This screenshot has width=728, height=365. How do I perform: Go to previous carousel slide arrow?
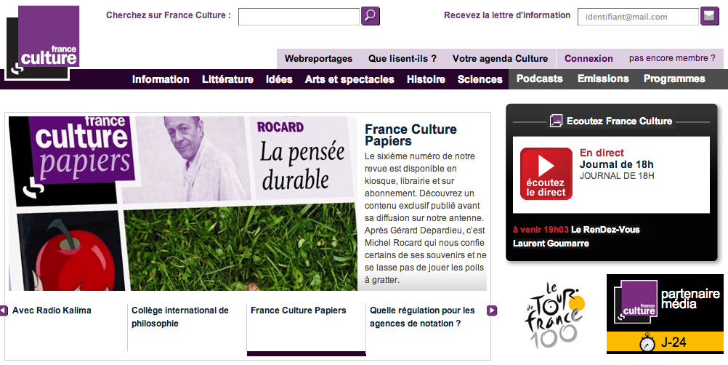[3, 310]
